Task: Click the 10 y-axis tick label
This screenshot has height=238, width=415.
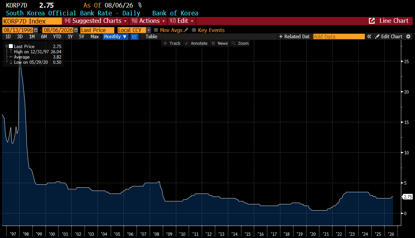Action: pos(406,152)
